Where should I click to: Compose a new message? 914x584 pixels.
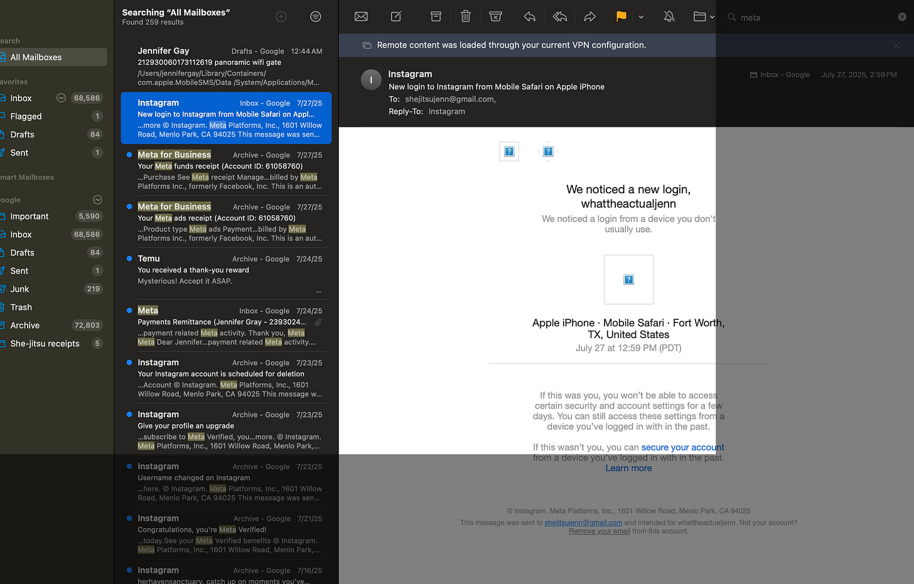click(x=396, y=17)
